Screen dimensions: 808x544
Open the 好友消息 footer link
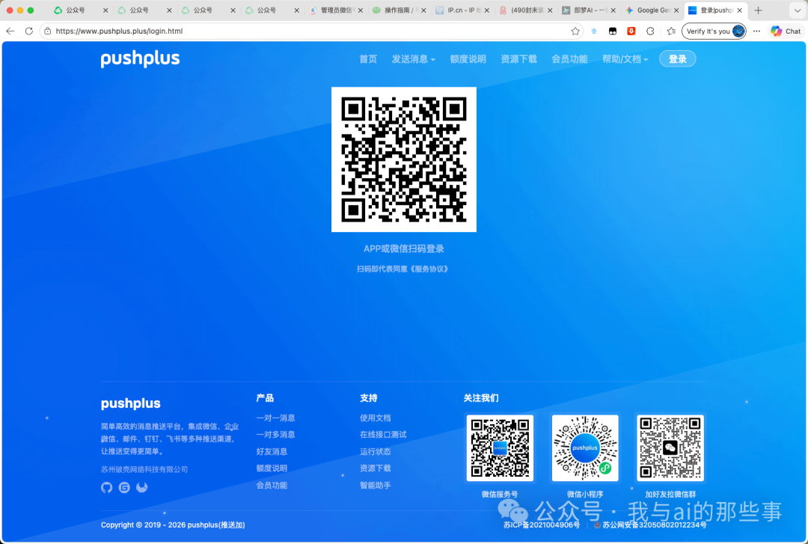point(272,452)
